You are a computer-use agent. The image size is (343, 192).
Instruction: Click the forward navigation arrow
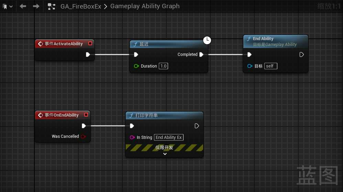pos(36,6)
